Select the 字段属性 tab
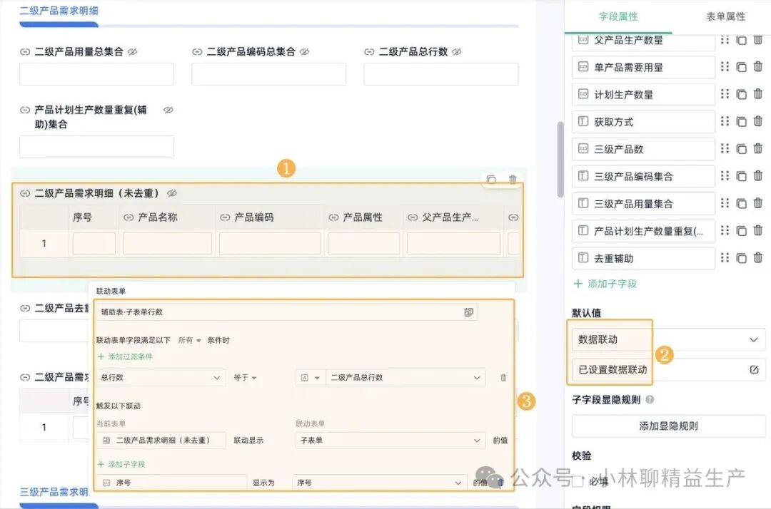Screen dimensions: 771x509 pyautogui.click(x=618, y=16)
